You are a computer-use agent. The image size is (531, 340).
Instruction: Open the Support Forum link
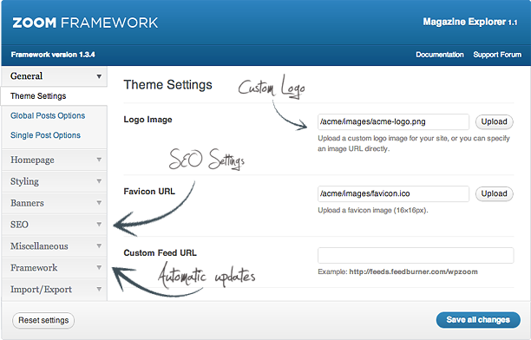tap(497, 55)
